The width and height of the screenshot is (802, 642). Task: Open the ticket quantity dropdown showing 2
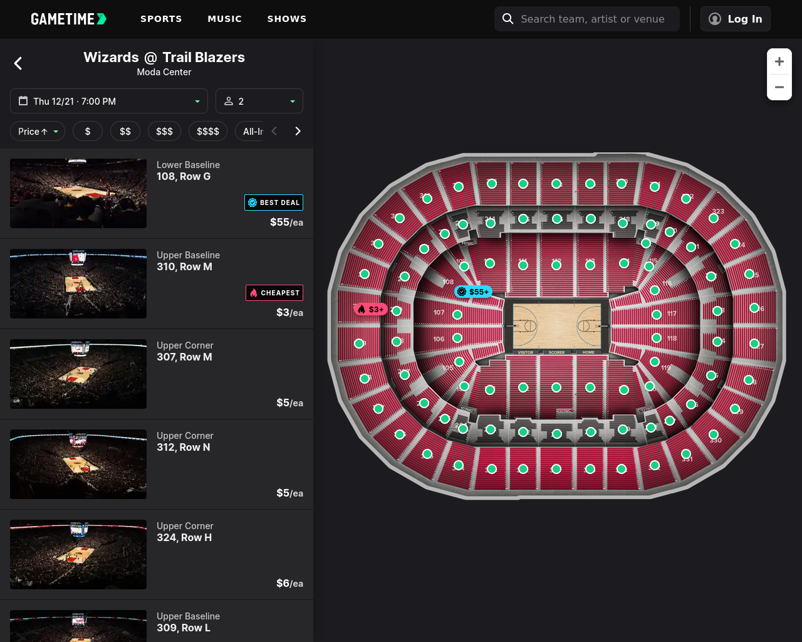[259, 101]
